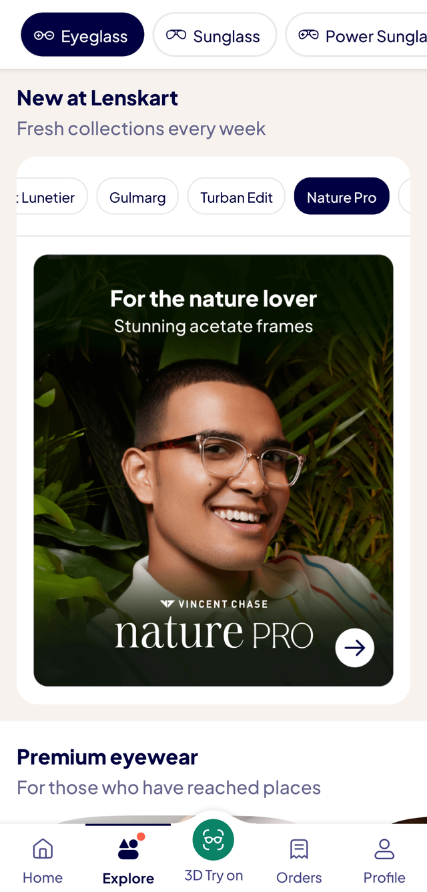This screenshot has height=892, width=427.
Task: Tap the icon in Power Sunglasses chip
Action: (308, 35)
